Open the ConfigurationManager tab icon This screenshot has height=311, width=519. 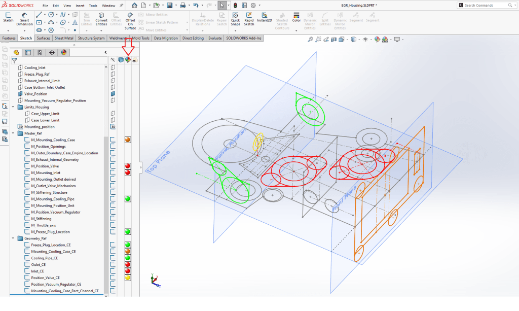coord(40,52)
